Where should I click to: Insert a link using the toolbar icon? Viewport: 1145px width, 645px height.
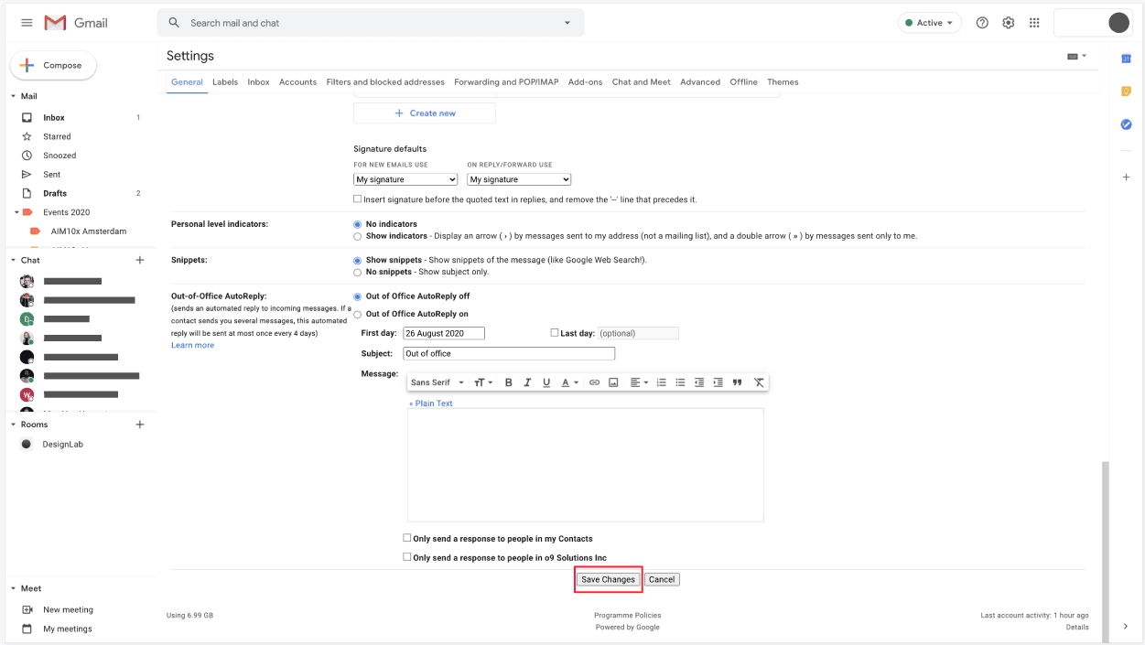click(x=594, y=382)
